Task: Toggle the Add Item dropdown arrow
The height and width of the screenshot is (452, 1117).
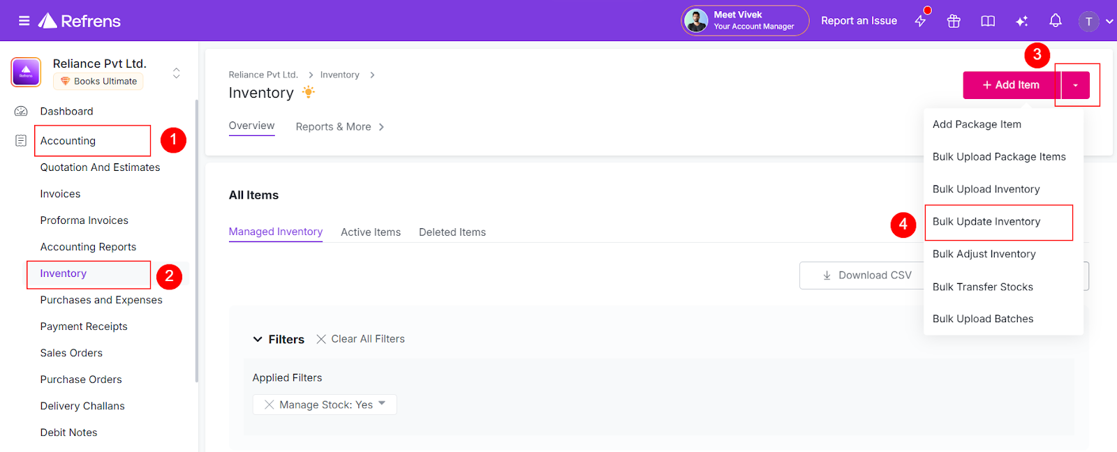Action: [1076, 85]
